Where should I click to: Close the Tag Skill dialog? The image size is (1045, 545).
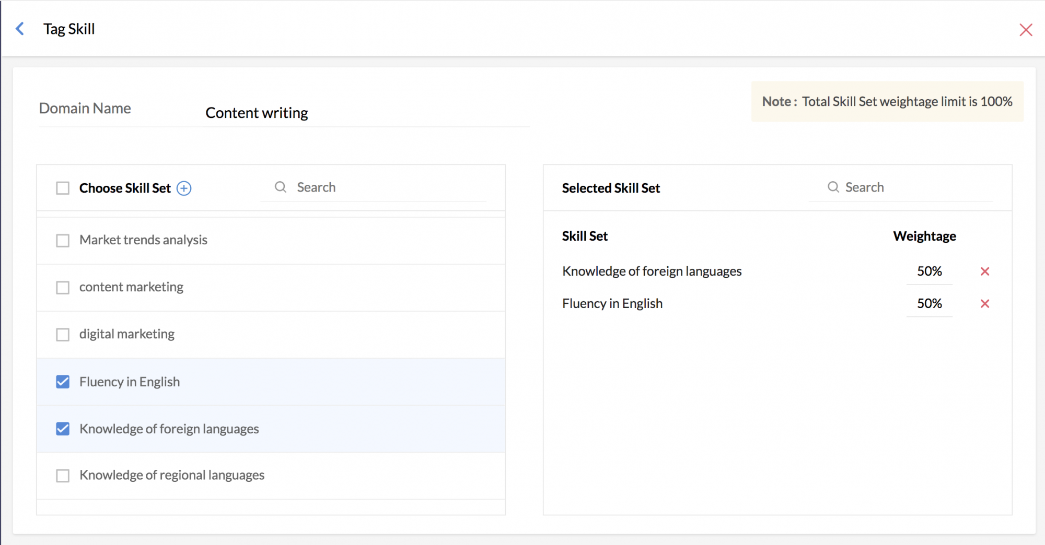point(1026,30)
